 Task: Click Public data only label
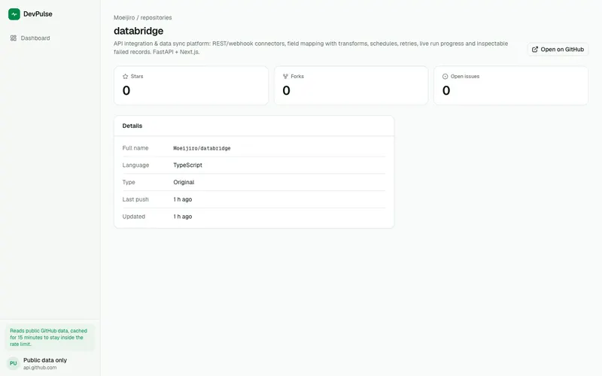(x=45, y=360)
